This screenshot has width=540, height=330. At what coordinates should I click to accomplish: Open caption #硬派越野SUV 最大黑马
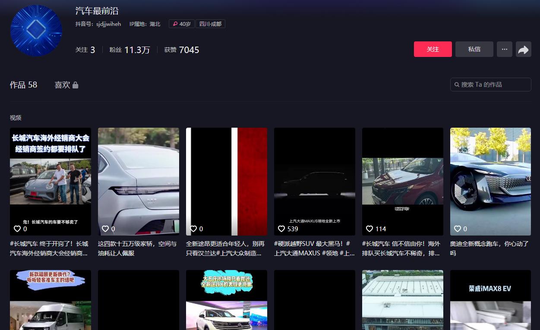tap(314, 248)
